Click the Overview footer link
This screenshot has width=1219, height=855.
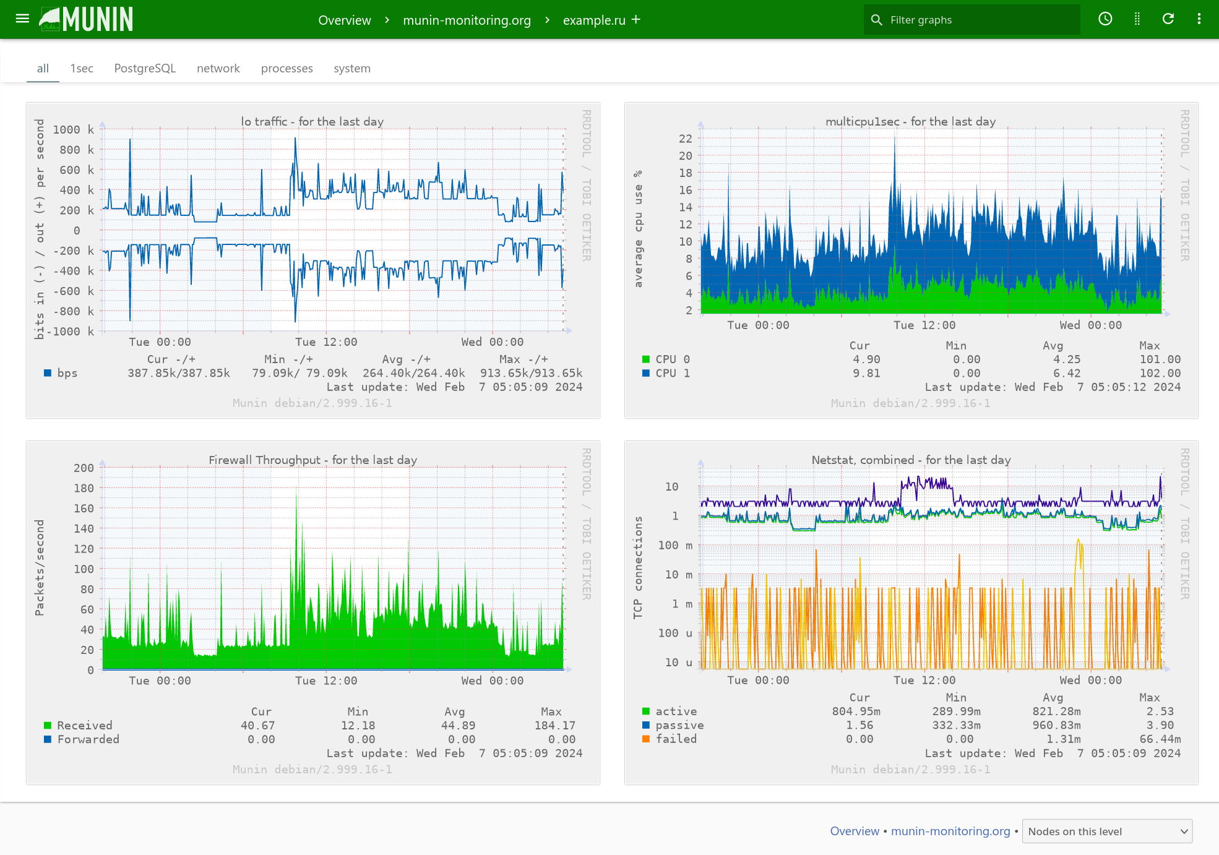point(854,831)
